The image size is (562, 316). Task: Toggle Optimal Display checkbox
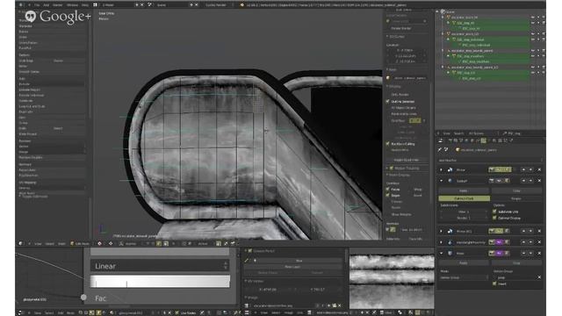click(x=494, y=218)
